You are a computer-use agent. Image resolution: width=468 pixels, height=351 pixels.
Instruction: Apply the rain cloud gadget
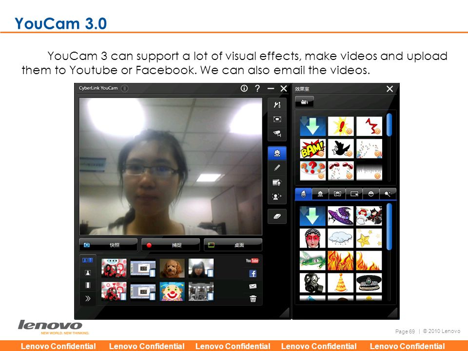click(x=341, y=238)
